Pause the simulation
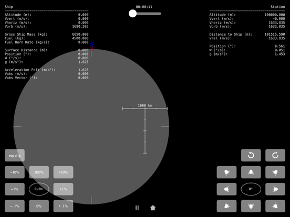Viewport: 290px width, 217px height. [137, 208]
